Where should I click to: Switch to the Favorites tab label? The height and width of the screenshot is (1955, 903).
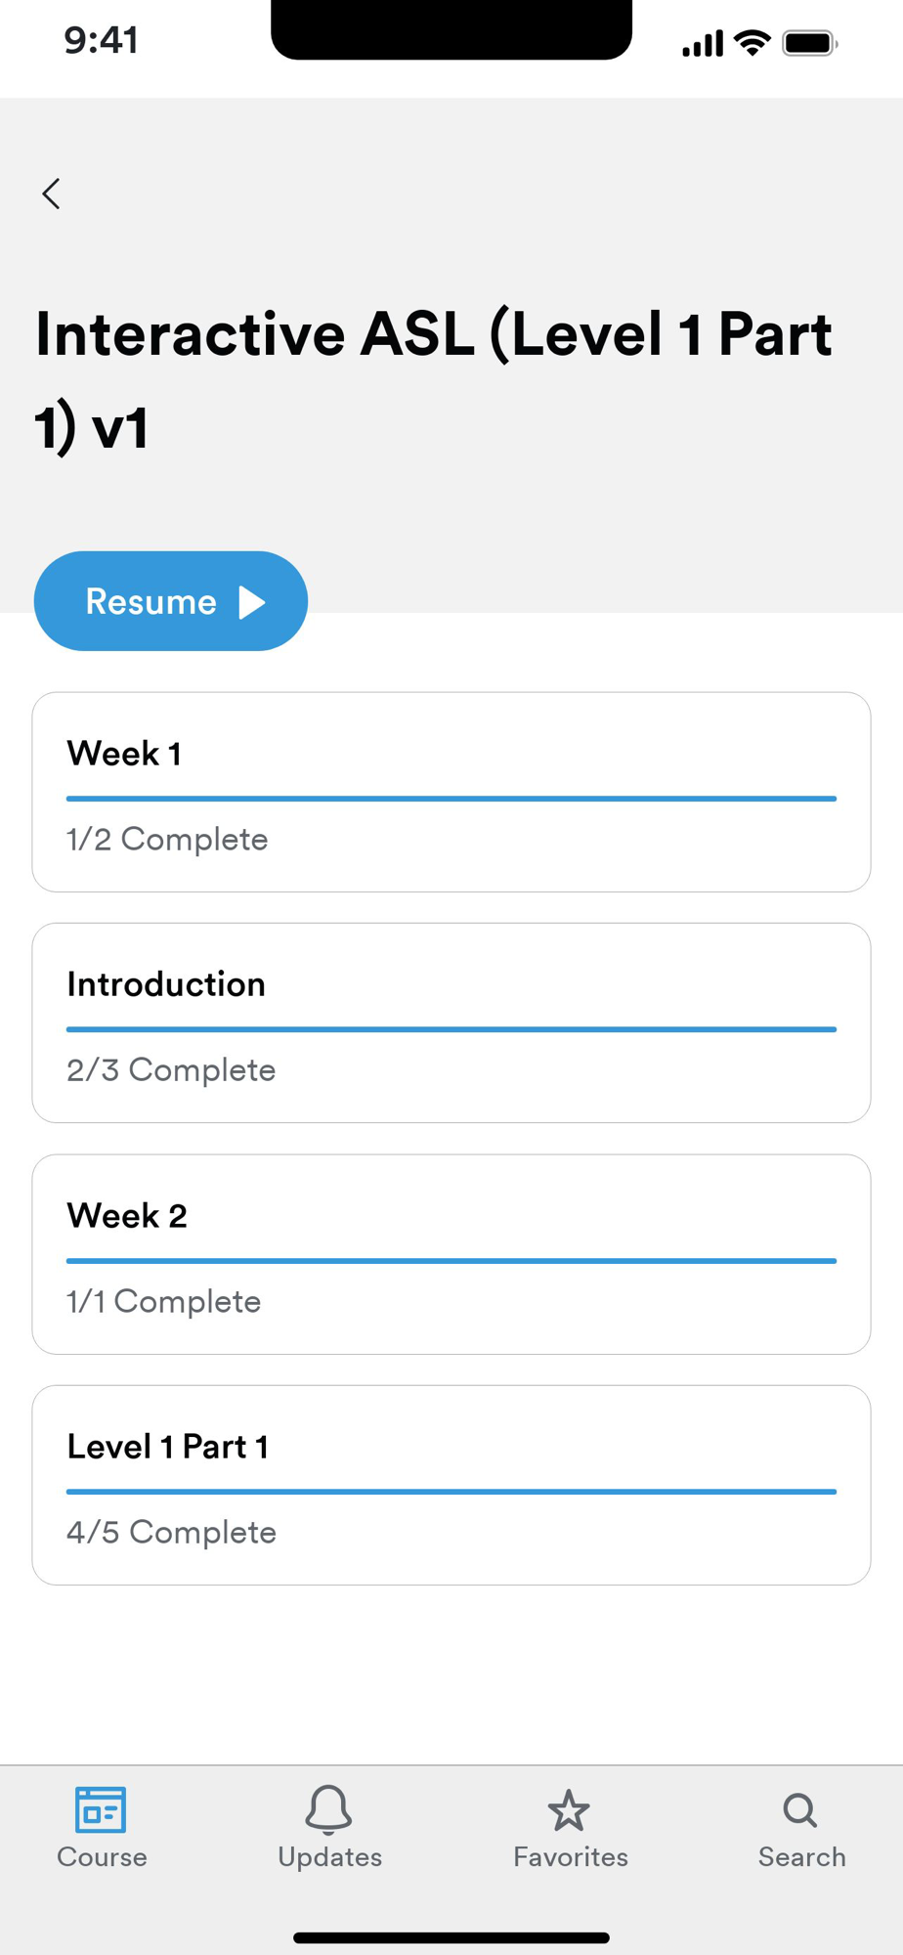tap(571, 1857)
